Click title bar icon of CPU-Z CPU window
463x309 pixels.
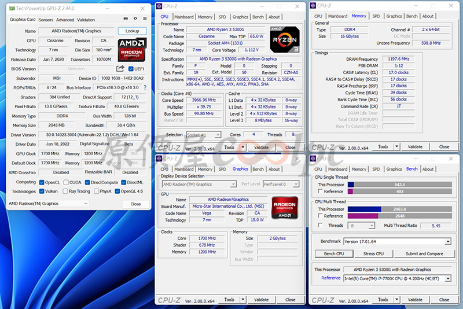click(159, 6)
